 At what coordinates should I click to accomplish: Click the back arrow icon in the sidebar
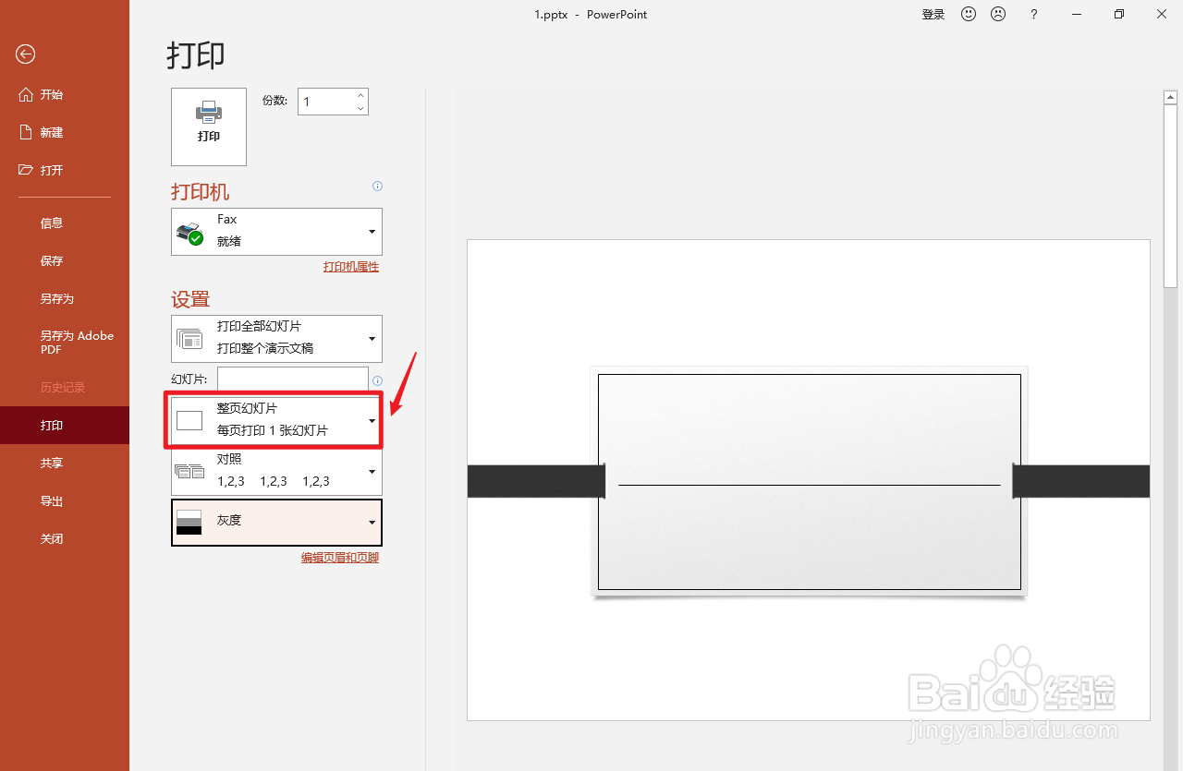pyautogui.click(x=26, y=54)
